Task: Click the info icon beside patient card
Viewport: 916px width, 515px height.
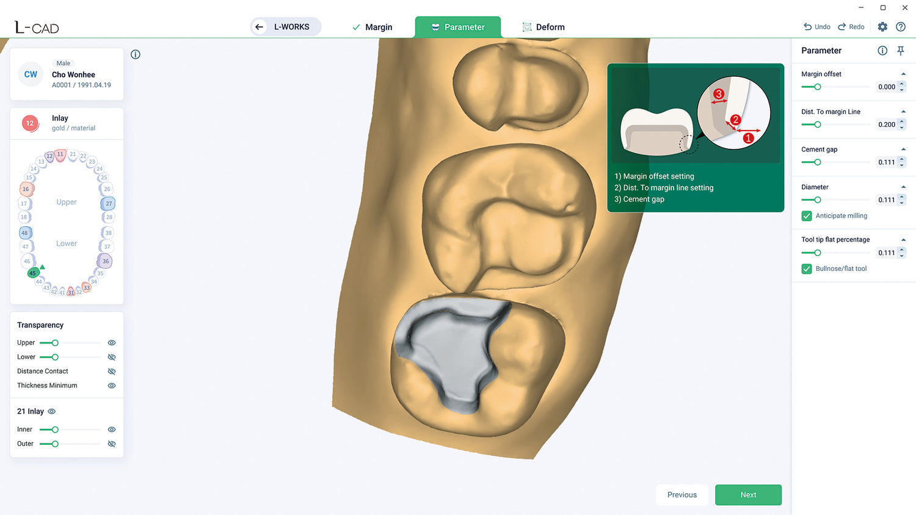Action: [x=136, y=54]
